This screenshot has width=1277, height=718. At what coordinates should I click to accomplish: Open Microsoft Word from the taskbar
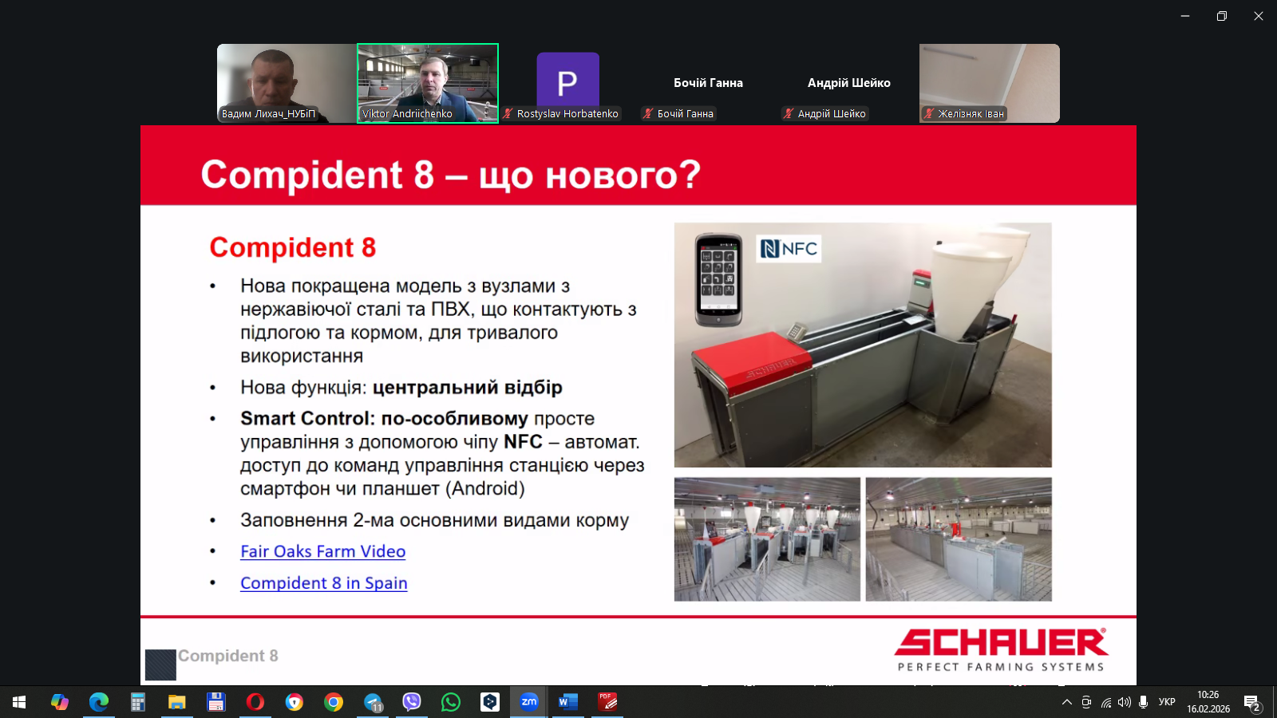(x=568, y=702)
